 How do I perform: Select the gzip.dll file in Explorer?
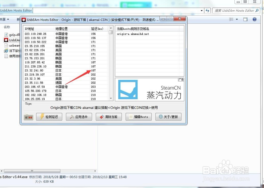click(x=12, y=35)
